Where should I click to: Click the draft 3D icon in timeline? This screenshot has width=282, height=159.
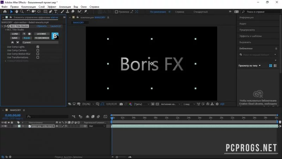coord(80,117)
